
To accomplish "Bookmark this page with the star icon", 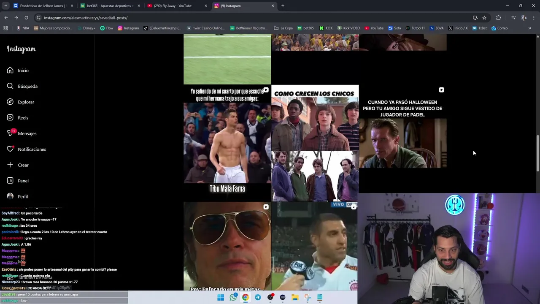I will (484, 18).
